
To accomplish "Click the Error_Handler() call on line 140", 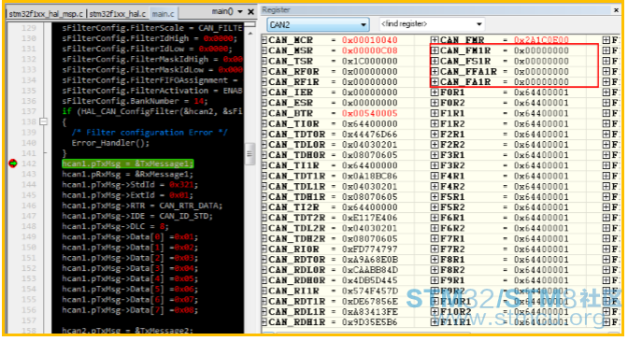I will [110, 143].
